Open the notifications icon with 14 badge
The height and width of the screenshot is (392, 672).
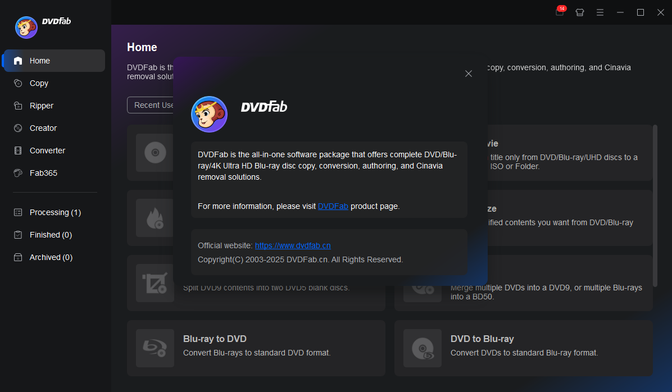click(x=560, y=12)
